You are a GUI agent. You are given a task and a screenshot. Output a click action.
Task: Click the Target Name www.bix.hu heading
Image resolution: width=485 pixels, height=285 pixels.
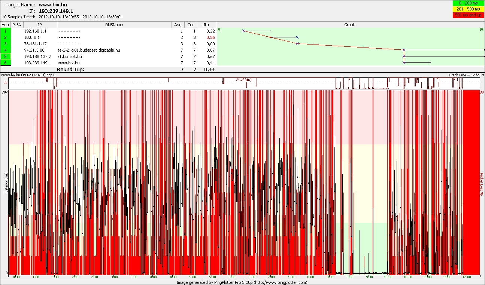coord(52,5)
